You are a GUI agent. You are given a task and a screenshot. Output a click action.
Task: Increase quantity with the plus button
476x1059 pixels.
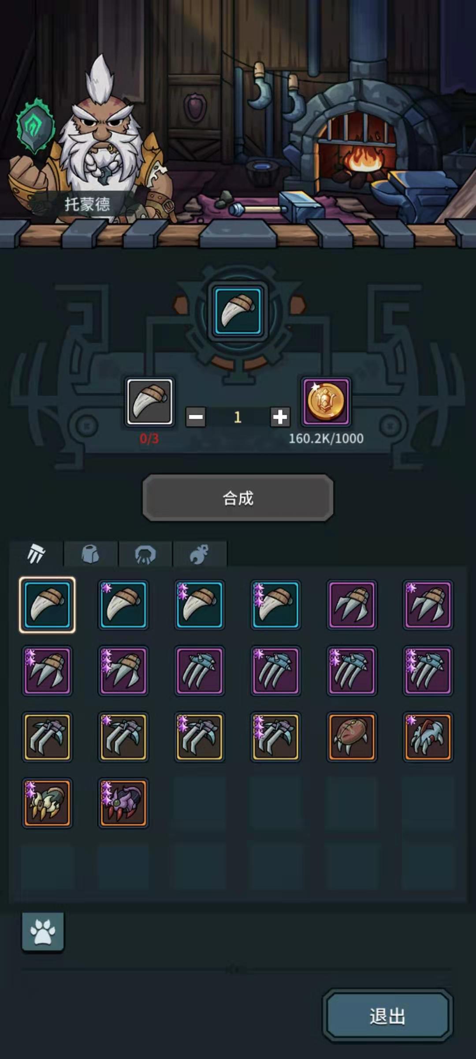pyautogui.click(x=280, y=417)
